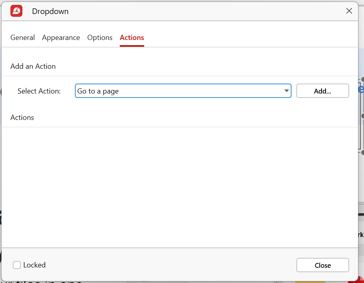Click the Close button at bottom right

[322, 265]
